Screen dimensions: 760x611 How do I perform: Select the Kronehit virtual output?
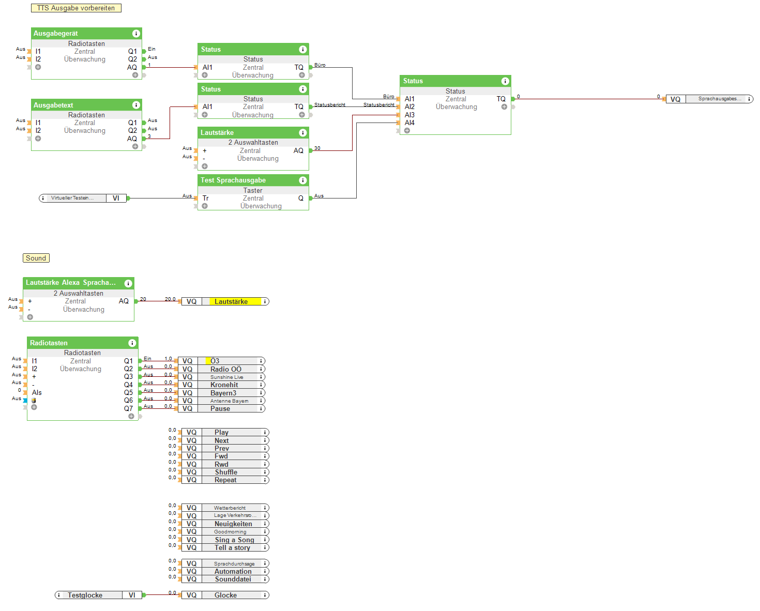pyautogui.click(x=221, y=385)
